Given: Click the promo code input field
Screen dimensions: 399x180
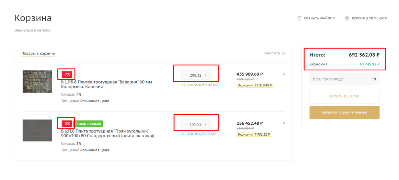Looking at the screenshot, I should pyautogui.click(x=338, y=79).
